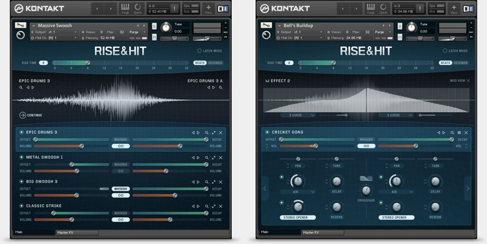The height and width of the screenshot is (244, 487).
Task: Open right Air effect type dropdown
Action: tap(397, 192)
